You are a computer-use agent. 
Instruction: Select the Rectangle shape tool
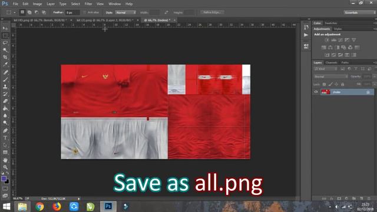pyautogui.click(x=5, y=153)
